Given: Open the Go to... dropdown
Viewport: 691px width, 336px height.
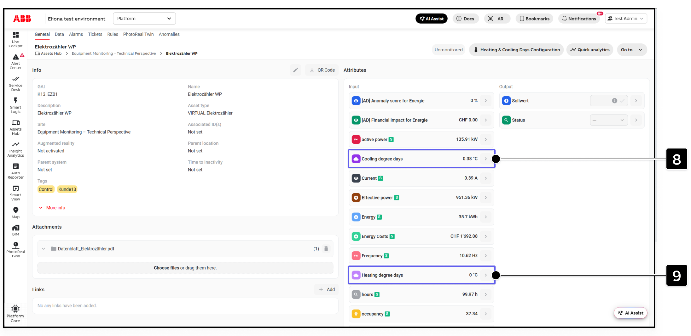Looking at the screenshot, I should click(x=631, y=50).
